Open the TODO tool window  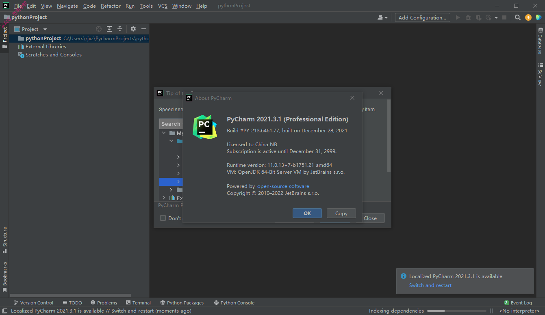pos(72,302)
